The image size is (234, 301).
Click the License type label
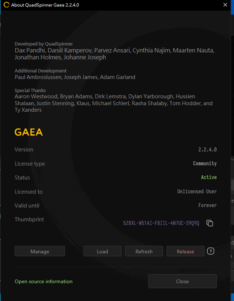(x=30, y=164)
